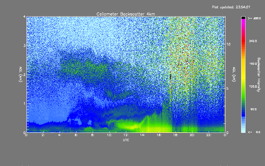The image size is (265, 166).
Task: Click the "UTC" x-axis label
Action: pos(126,140)
